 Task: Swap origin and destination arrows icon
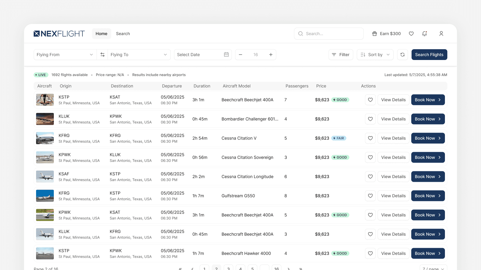tap(103, 55)
